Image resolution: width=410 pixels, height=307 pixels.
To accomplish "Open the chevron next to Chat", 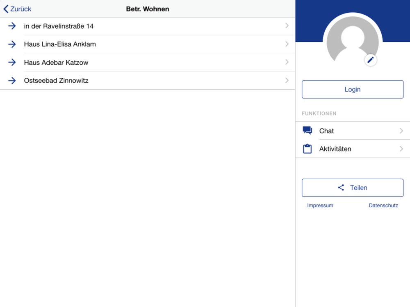I will click(x=401, y=131).
